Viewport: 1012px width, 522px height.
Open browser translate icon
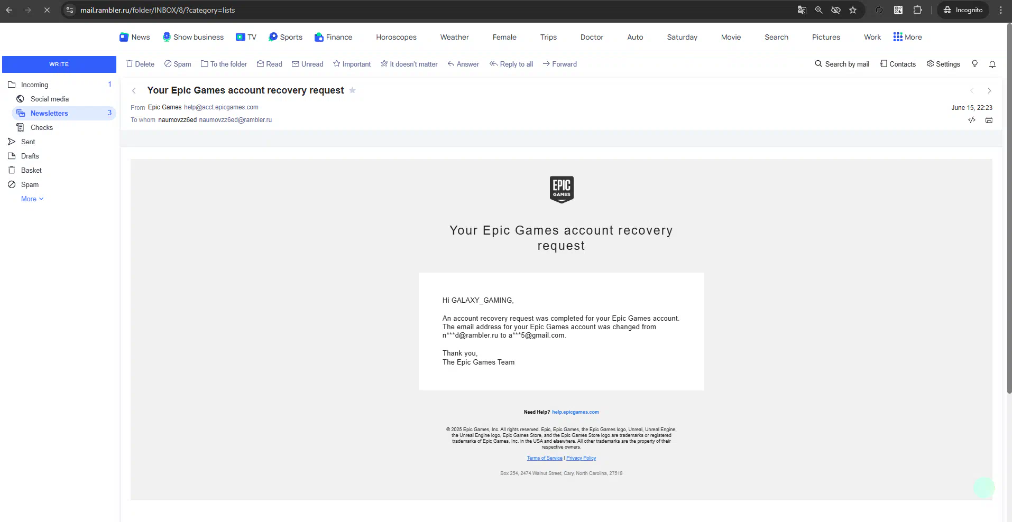[x=802, y=10]
